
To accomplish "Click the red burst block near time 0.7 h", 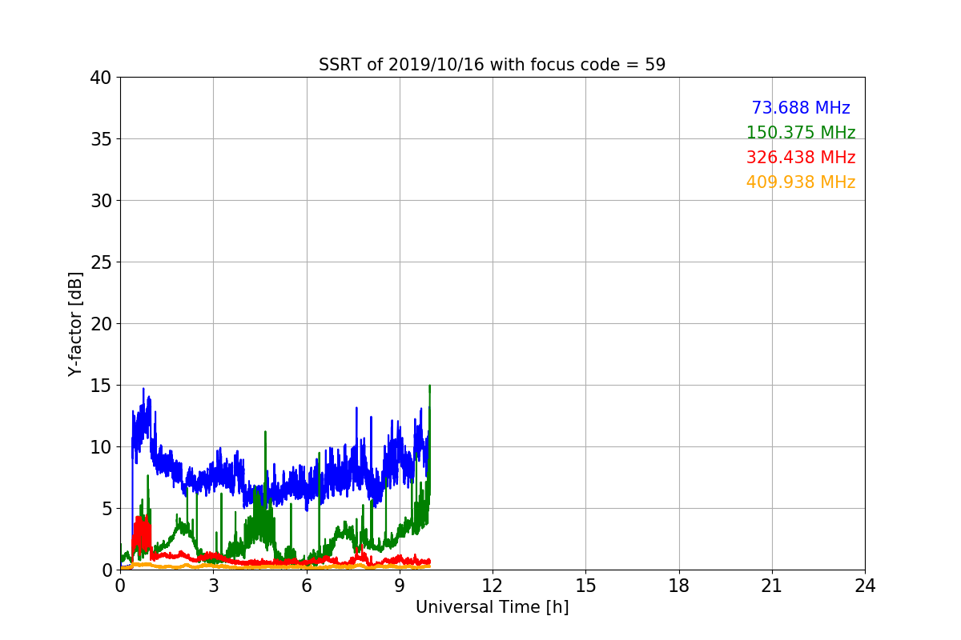I will click(x=141, y=536).
